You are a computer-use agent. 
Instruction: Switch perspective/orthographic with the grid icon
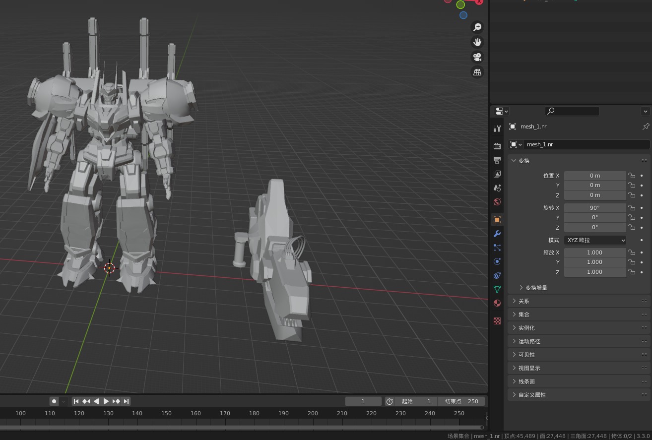tap(477, 72)
